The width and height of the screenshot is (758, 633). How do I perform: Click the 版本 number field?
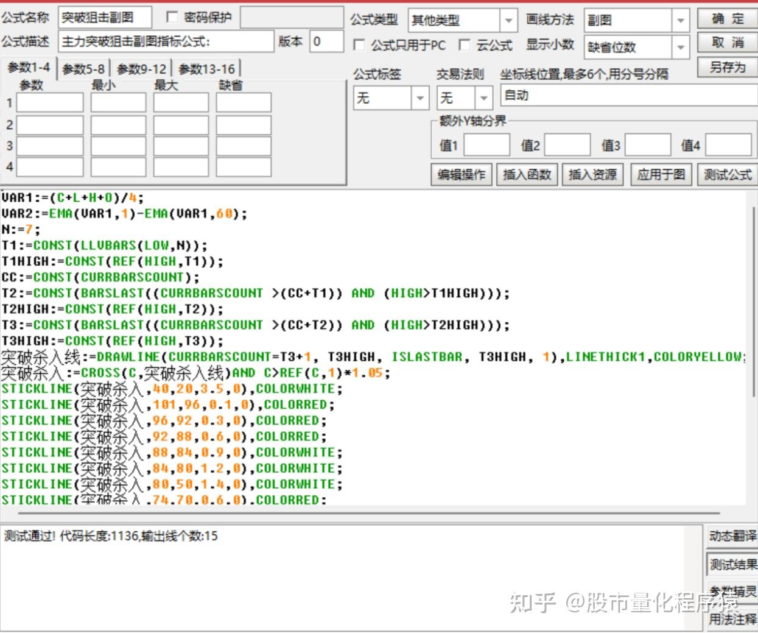point(326,41)
